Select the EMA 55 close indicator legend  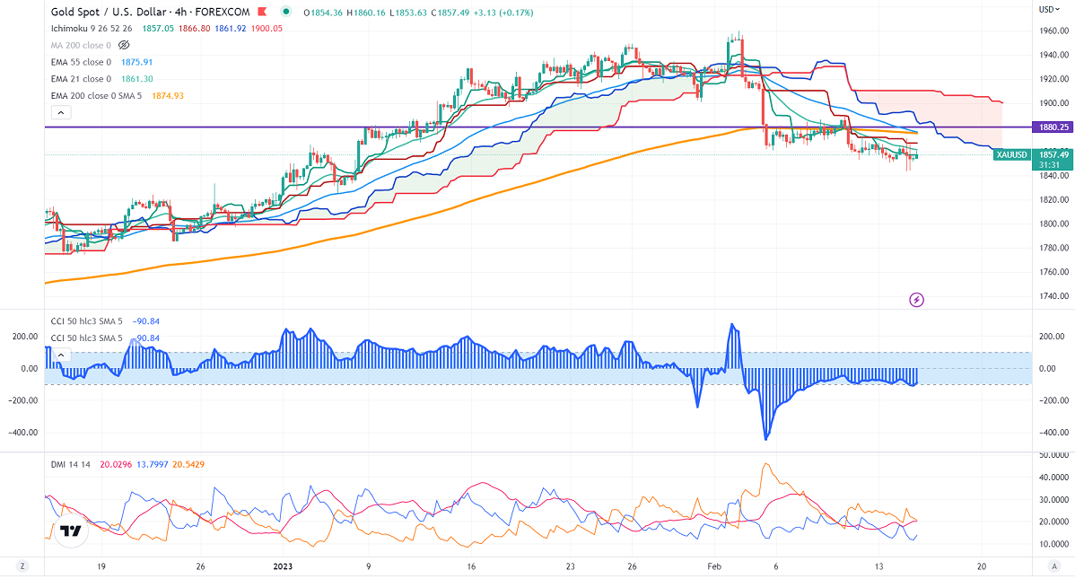click(x=82, y=61)
